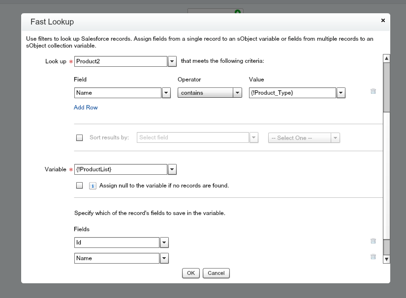The height and width of the screenshot is (298, 406).
Task: Expand the {!Product_Type} value dropdown
Action: (x=341, y=93)
